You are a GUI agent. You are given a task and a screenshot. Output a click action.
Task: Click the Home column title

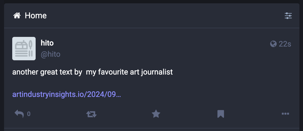(x=36, y=16)
